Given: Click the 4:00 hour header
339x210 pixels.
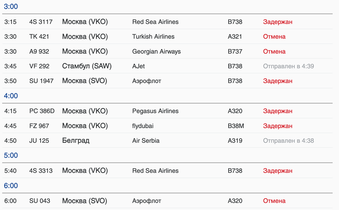Looking at the screenshot, I should click(x=11, y=96).
